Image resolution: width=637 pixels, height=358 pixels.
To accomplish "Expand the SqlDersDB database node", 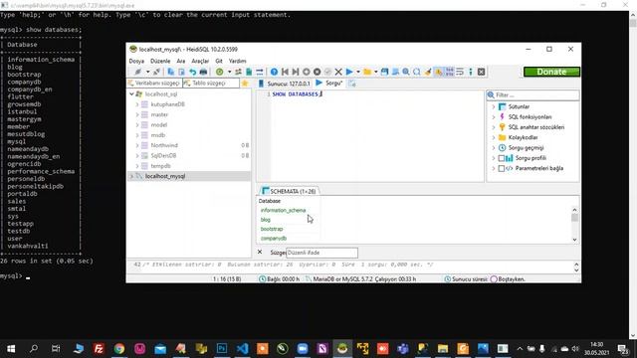I will tap(137, 155).
